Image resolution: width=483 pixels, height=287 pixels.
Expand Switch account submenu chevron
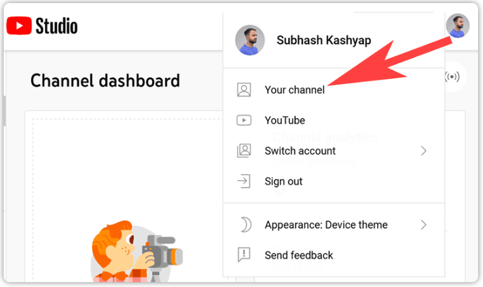[x=424, y=151]
